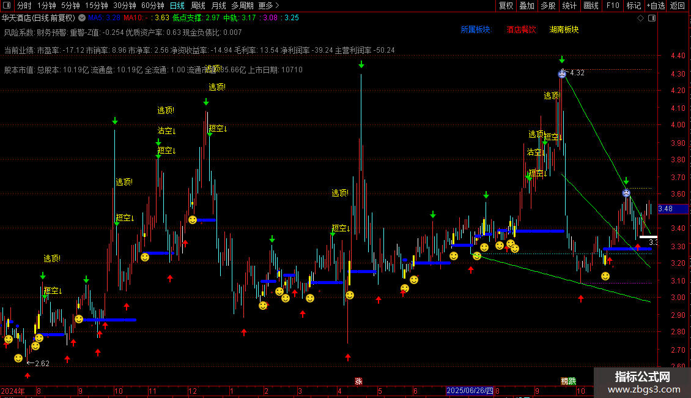Click the MA5: 3.28 indicator value

point(104,18)
